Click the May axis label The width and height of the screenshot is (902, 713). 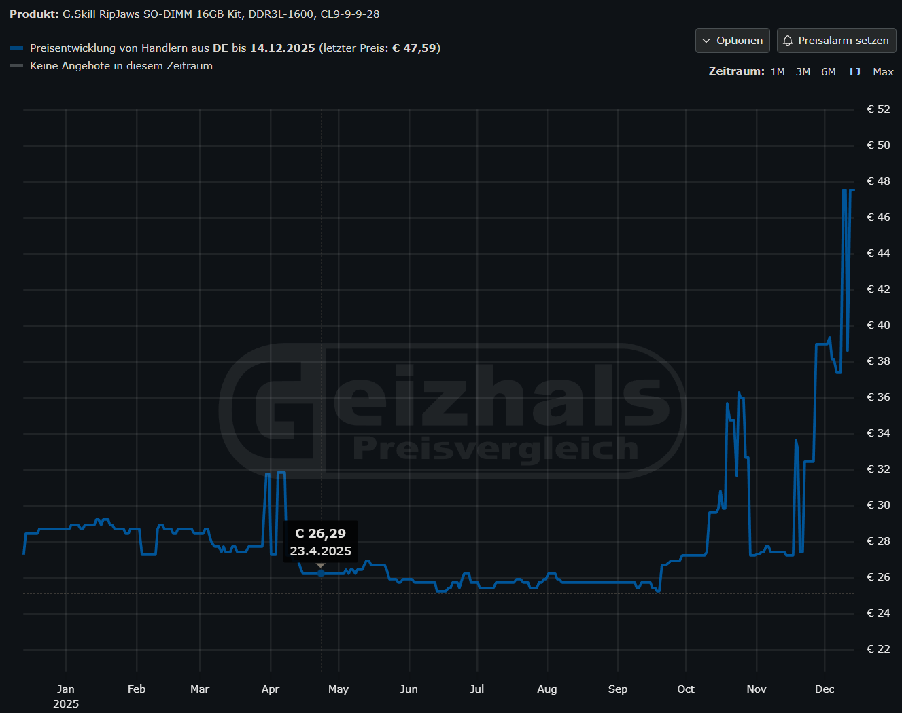[339, 689]
